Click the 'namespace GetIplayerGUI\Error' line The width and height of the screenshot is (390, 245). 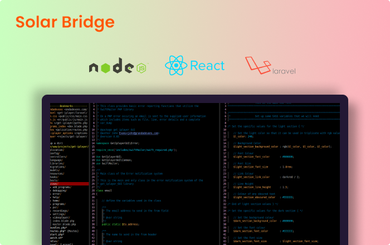click(x=118, y=143)
